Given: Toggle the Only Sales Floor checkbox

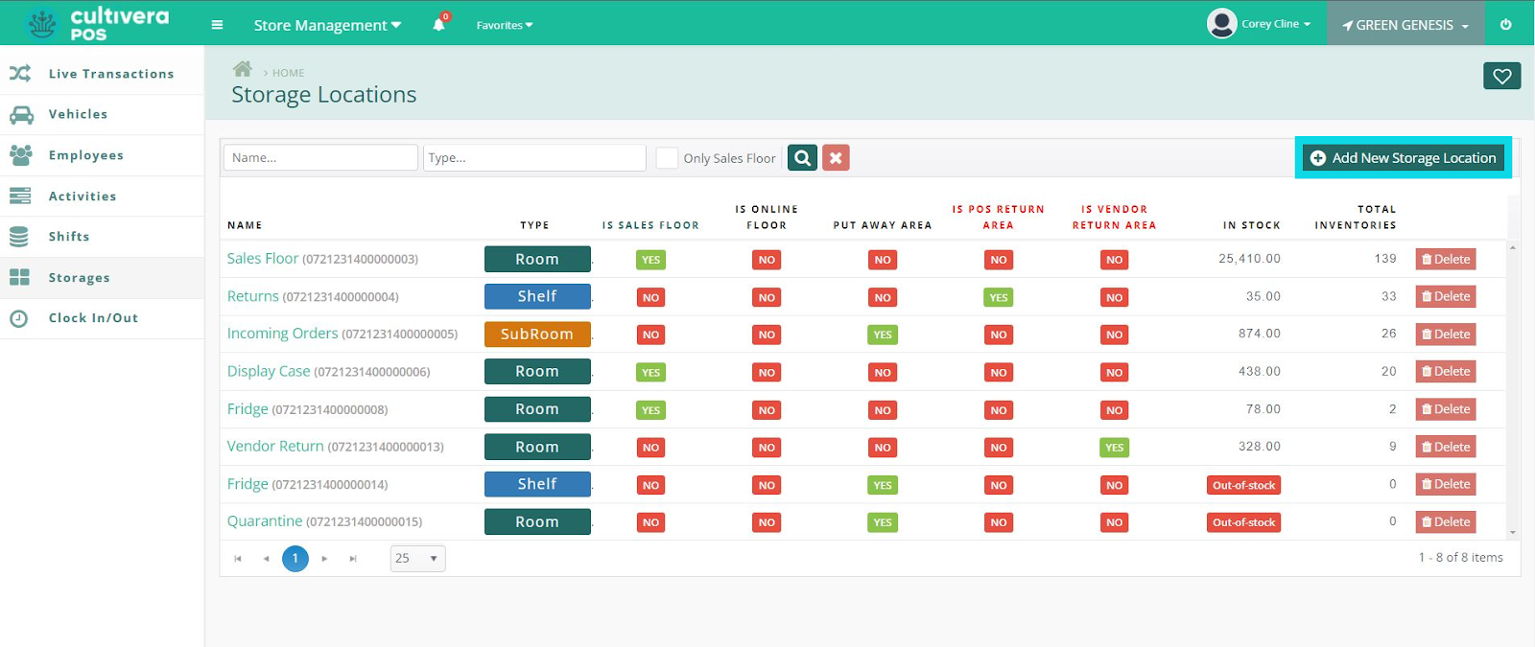Looking at the screenshot, I should 667,158.
